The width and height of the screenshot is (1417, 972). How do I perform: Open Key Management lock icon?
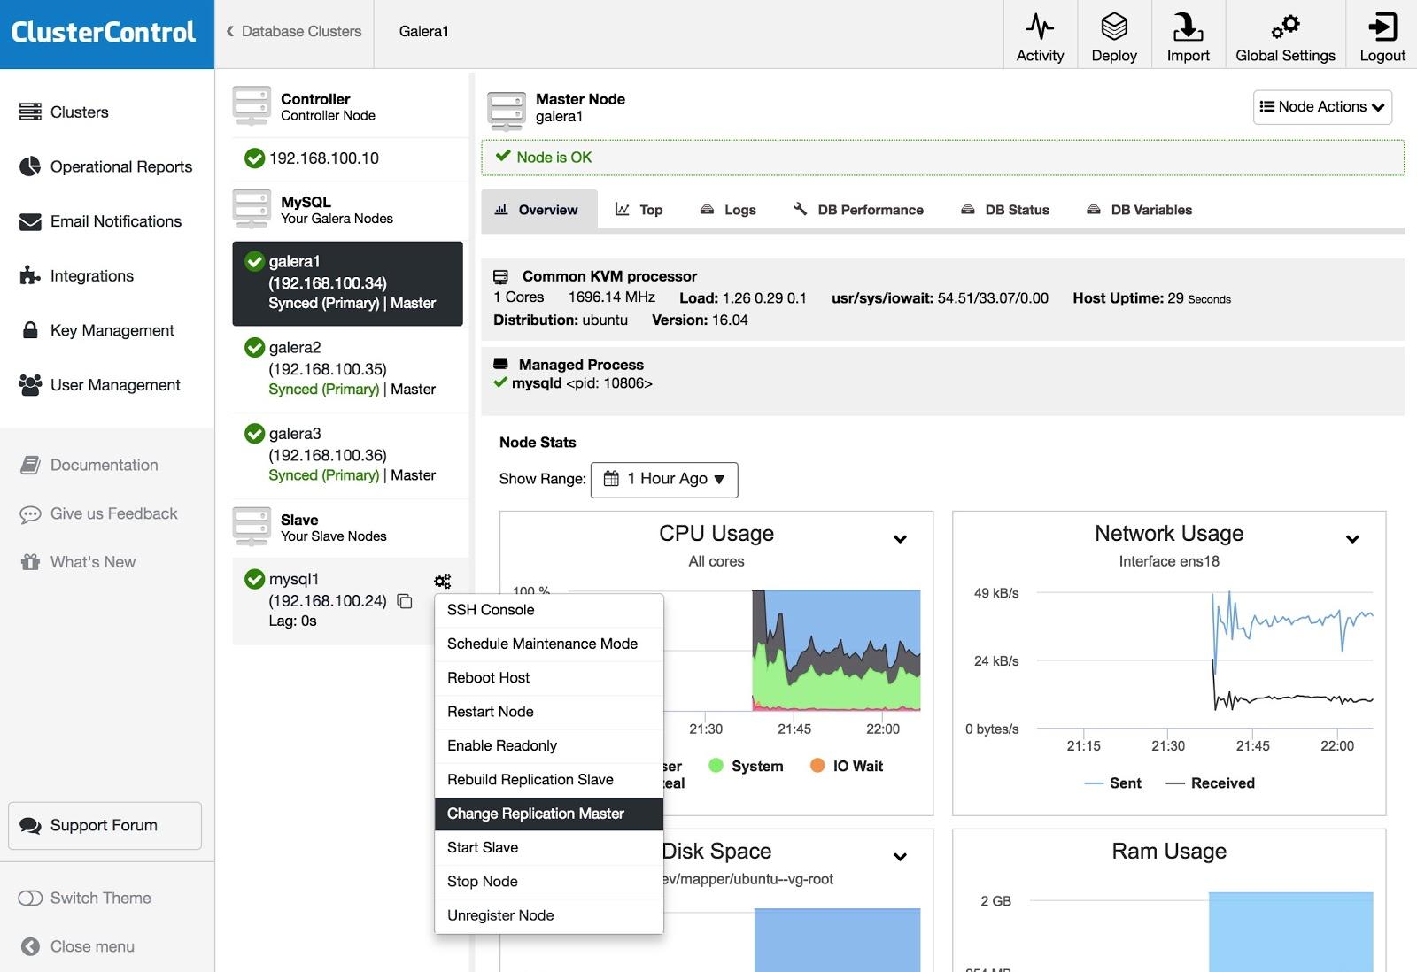(30, 330)
